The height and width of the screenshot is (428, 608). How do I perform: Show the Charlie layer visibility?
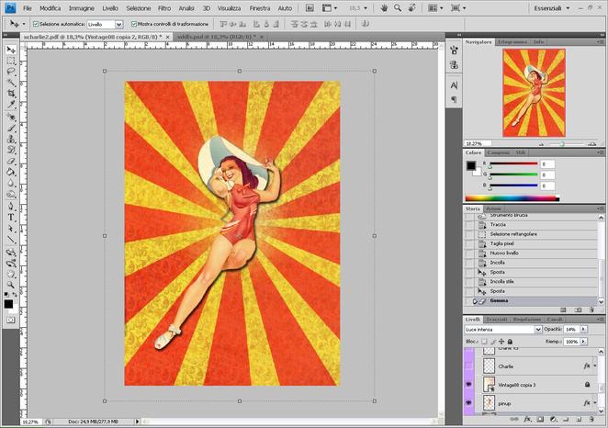coord(468,366)
